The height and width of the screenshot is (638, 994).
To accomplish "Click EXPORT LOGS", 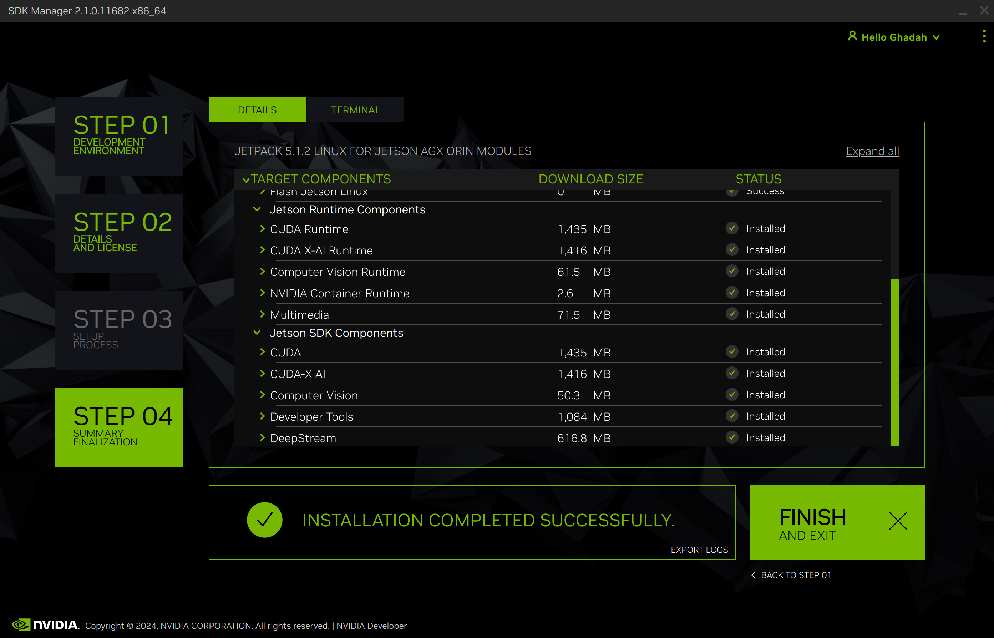I will [699, 550].
